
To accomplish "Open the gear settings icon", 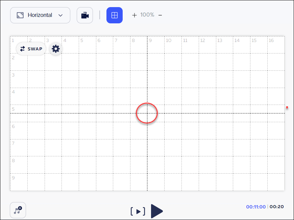I will 55,48.
